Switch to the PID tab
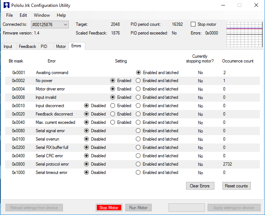 pyautogui.click(x=44, y=46)
